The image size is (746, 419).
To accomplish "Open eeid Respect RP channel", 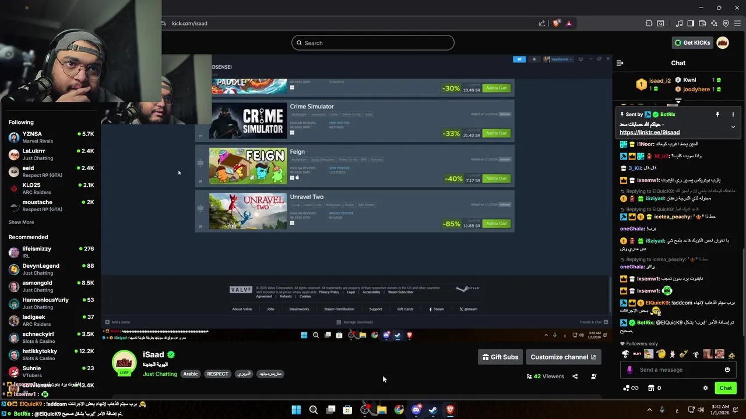I will 51,171.
